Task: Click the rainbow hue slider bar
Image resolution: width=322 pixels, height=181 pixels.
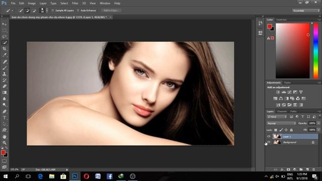Action: pyautogui.click(x=315, y=51)
